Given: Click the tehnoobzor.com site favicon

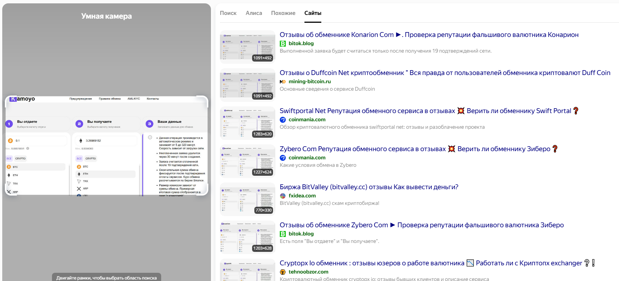Looking at the screenshot, I should click(x=283, y=272).
